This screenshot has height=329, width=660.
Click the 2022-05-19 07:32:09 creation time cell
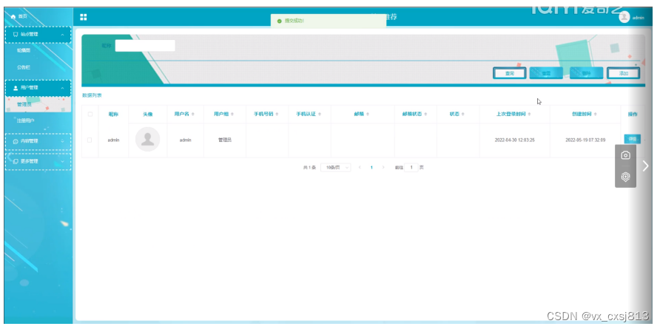coord(585,140)
